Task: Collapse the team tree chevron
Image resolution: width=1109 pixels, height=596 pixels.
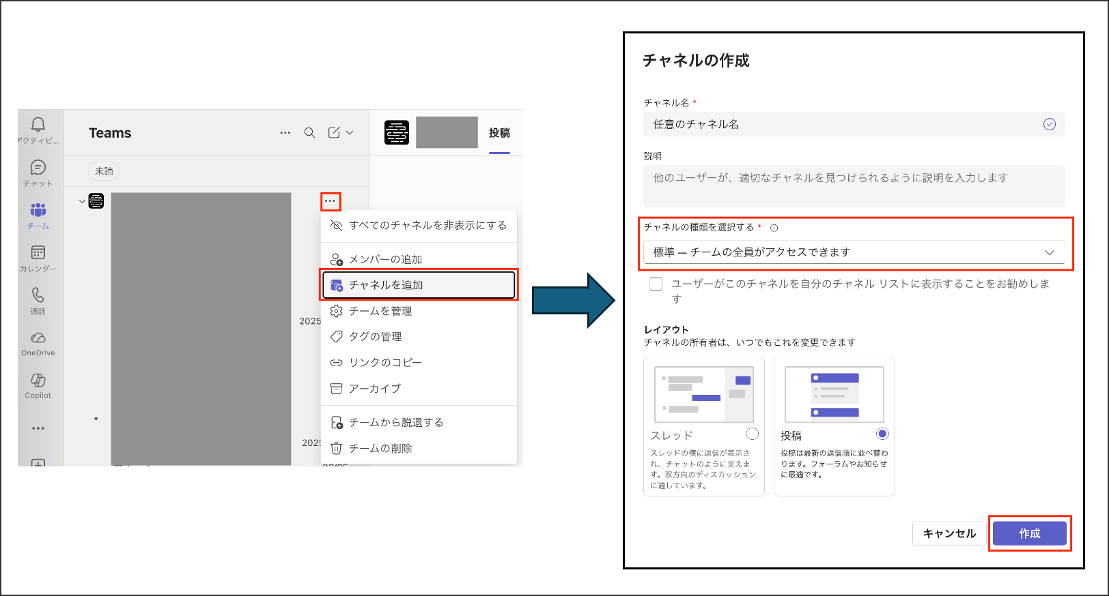Action: point(82,201)
